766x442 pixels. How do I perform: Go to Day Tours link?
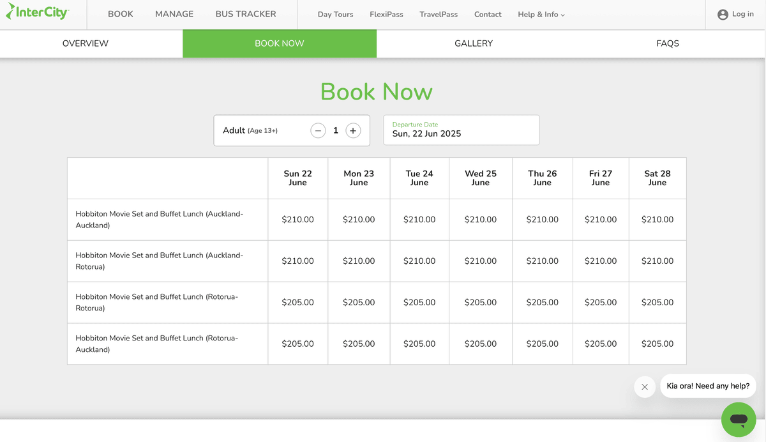click(335, 14)
